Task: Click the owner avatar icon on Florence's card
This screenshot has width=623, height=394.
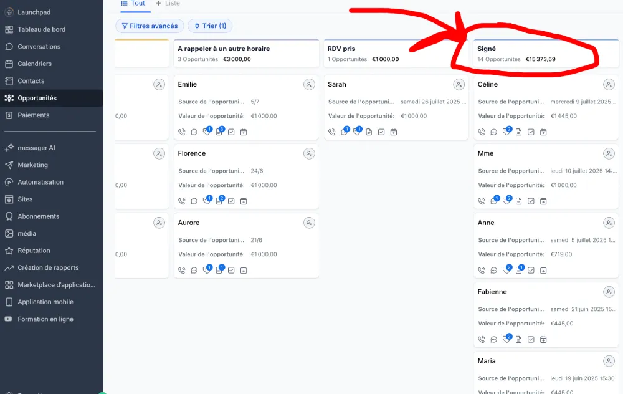Action: (x=309, y=153)
